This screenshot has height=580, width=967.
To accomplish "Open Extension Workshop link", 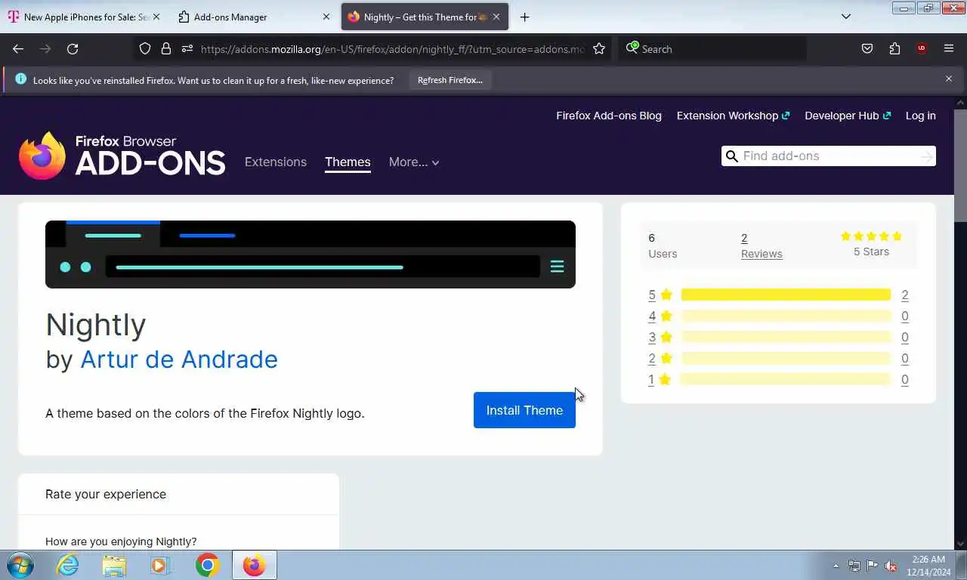I will coord(733,116).
